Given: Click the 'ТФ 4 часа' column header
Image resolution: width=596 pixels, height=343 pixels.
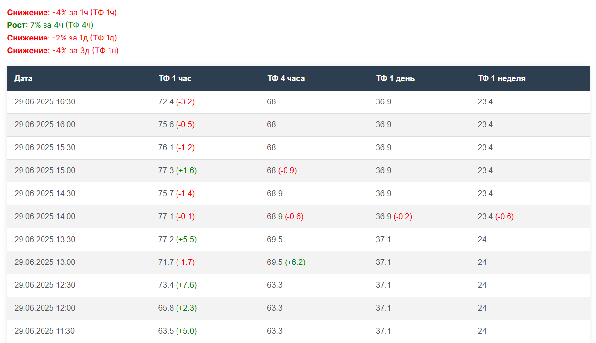Looking at the screenshot, I should coord(286,78).
